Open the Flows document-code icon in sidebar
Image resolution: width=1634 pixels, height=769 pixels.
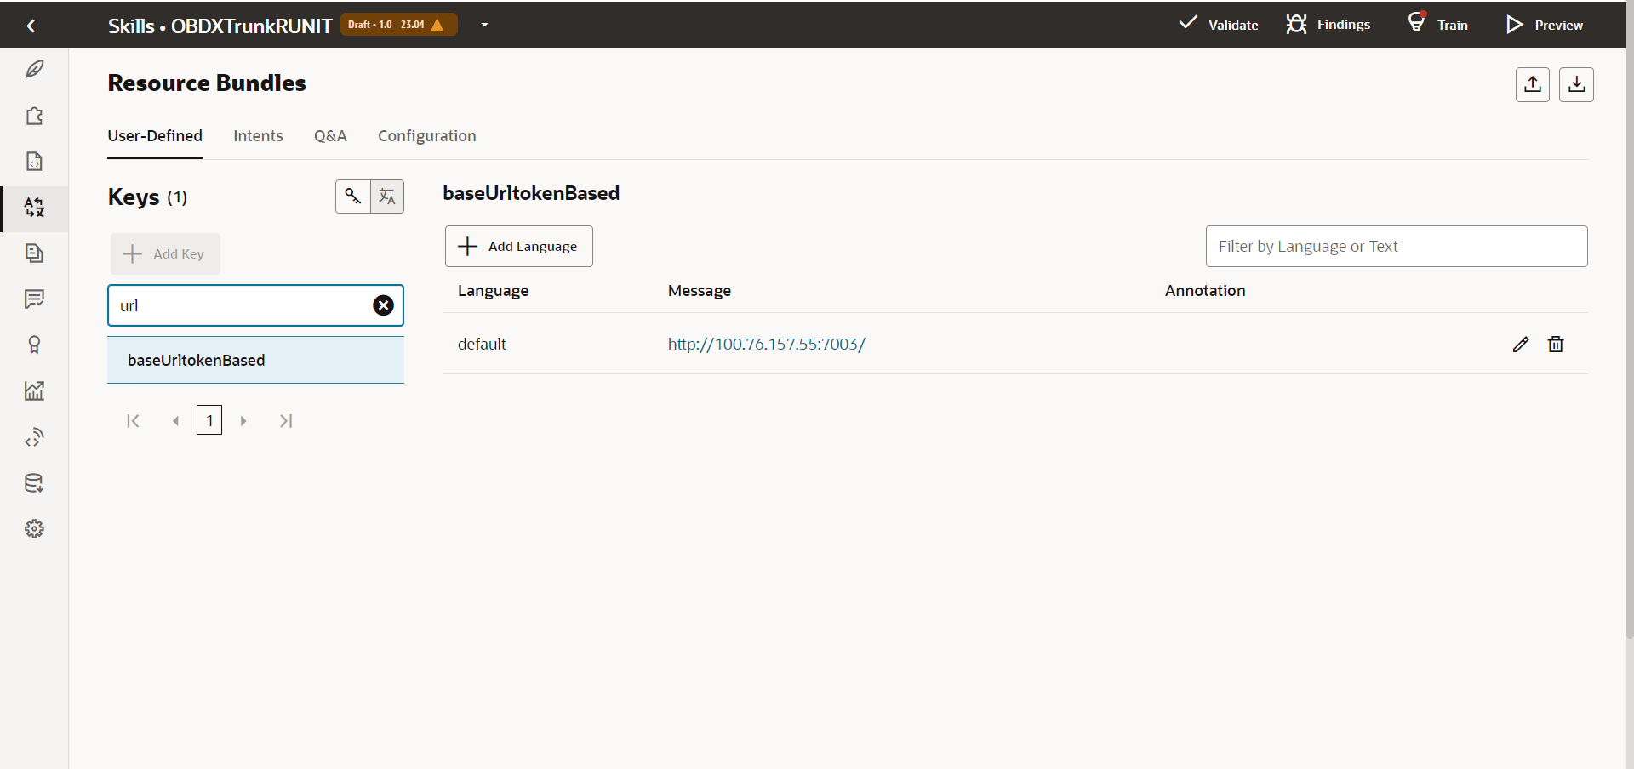click(x=34, y=162)
